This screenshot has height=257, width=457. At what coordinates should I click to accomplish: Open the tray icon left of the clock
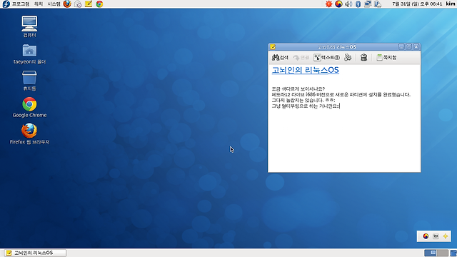pos(378,4)
